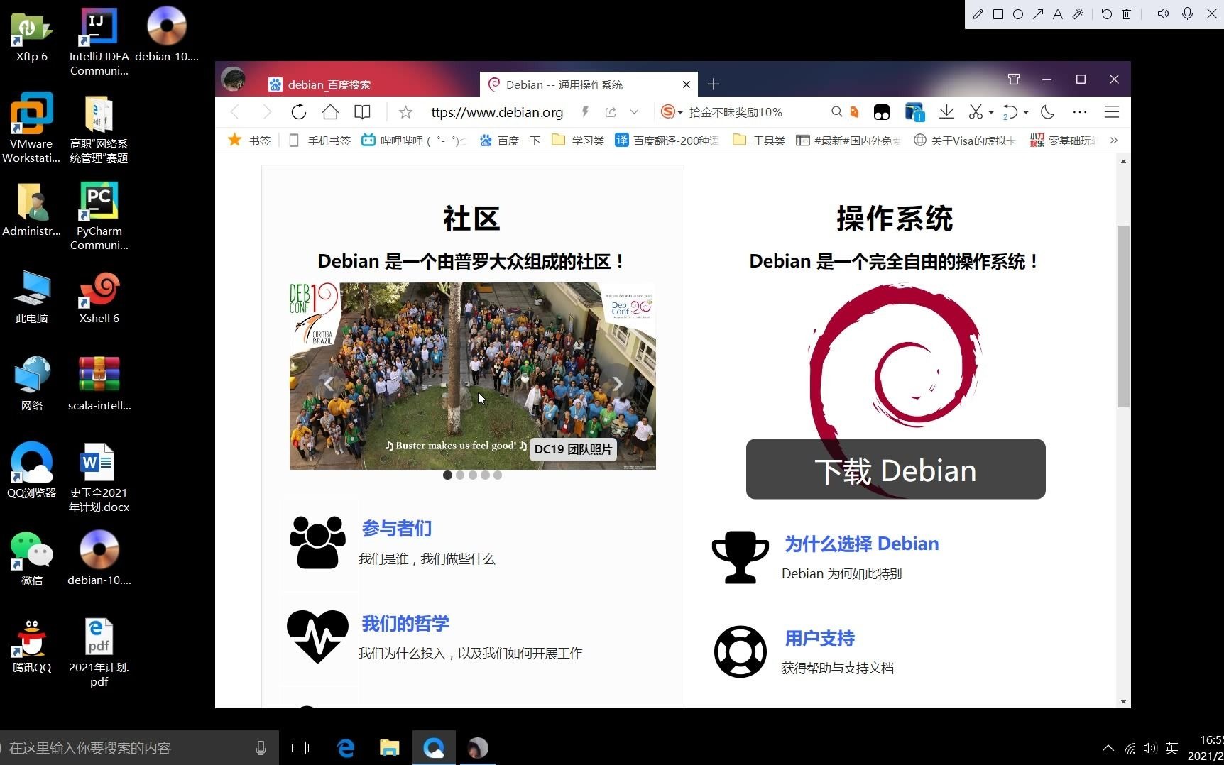Show next carousel photo
Image resolution: width=1224 pixels, height=765 pixels.
click(x=618, y=383)
